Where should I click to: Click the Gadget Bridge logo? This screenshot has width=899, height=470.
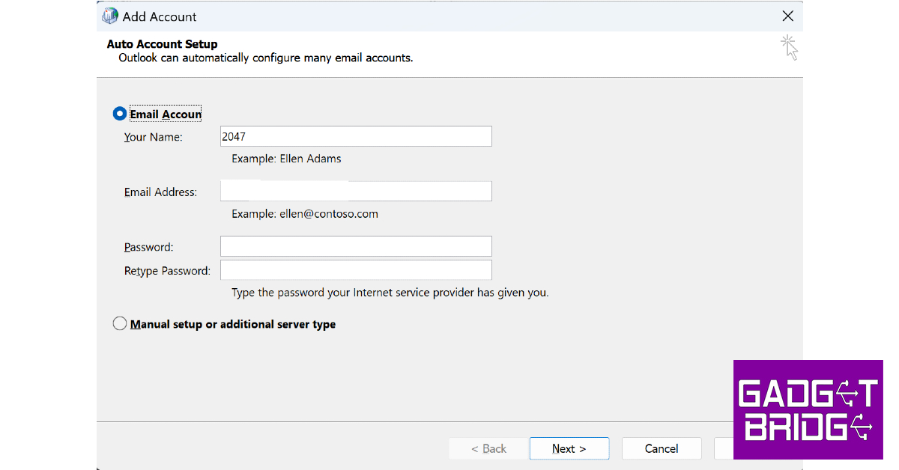point(808,409)
